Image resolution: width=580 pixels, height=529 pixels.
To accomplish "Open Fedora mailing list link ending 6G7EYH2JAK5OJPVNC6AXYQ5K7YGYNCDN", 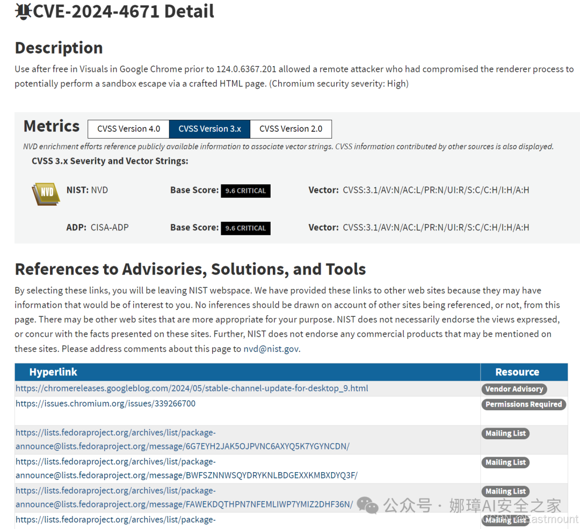I will pyautogui.click(x=183, y=439).
